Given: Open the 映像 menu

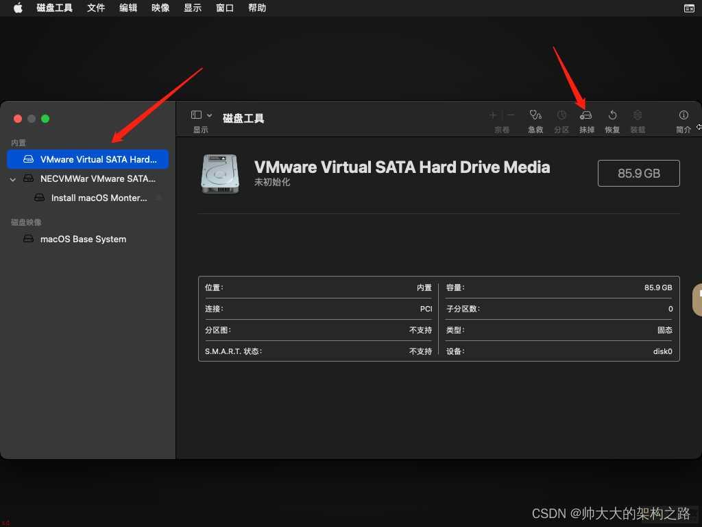Looking at the screenshot, I should click(x=160, y=8).
